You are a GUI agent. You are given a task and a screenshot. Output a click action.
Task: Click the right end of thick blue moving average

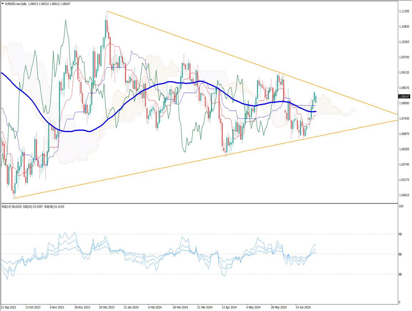(315, 112)
